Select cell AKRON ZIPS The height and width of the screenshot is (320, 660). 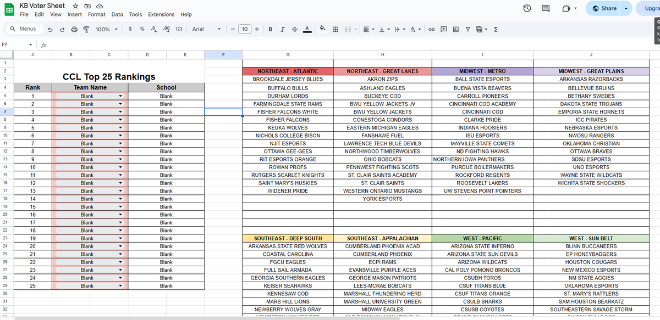(382, 80)
